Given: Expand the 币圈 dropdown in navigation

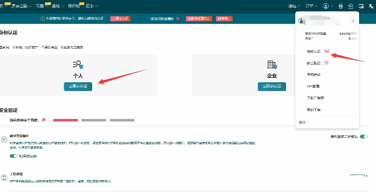Looking at the screenshot, I should point(40,6).
